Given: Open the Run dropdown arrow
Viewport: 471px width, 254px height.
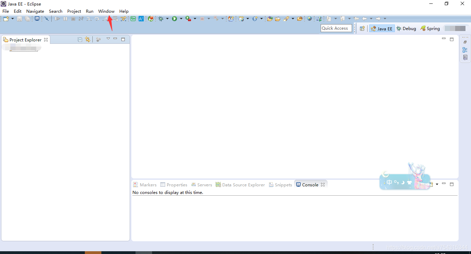Looking at the screenshot, I should click(x=181, y=19).
